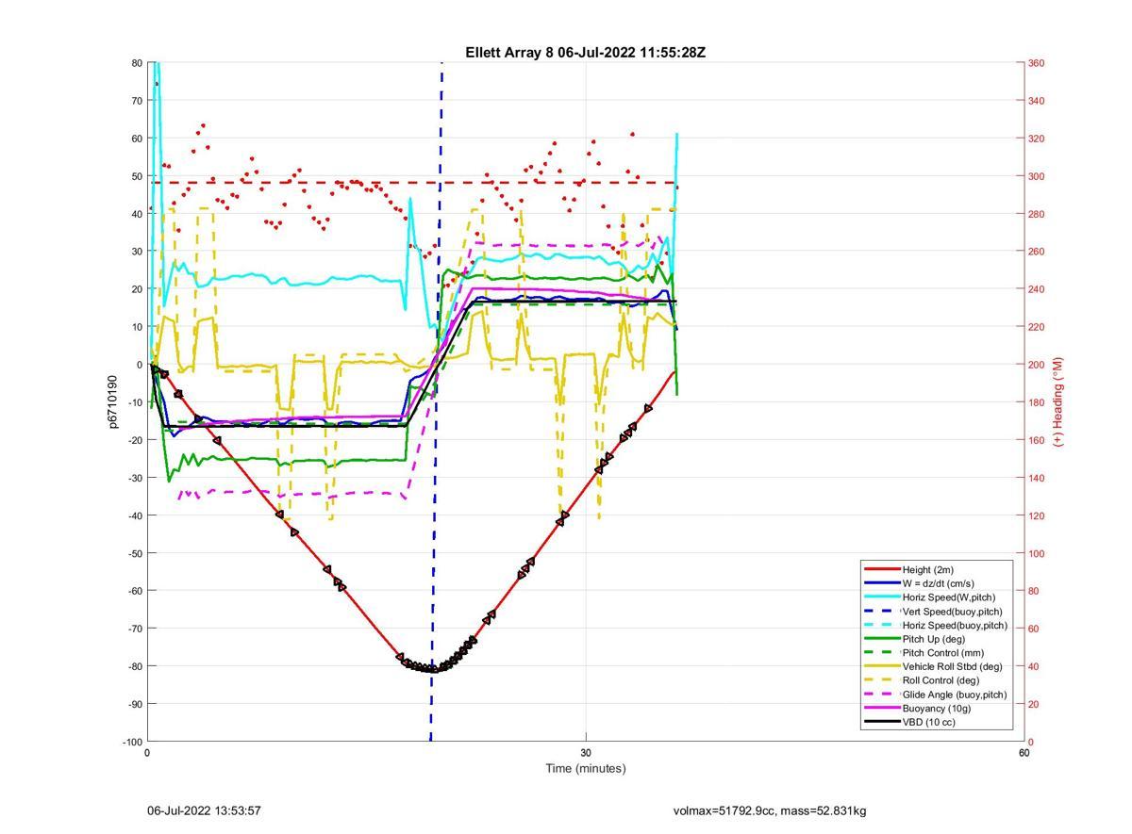Select legend entry 'VBD (10 cc)'

click(928, 722)
